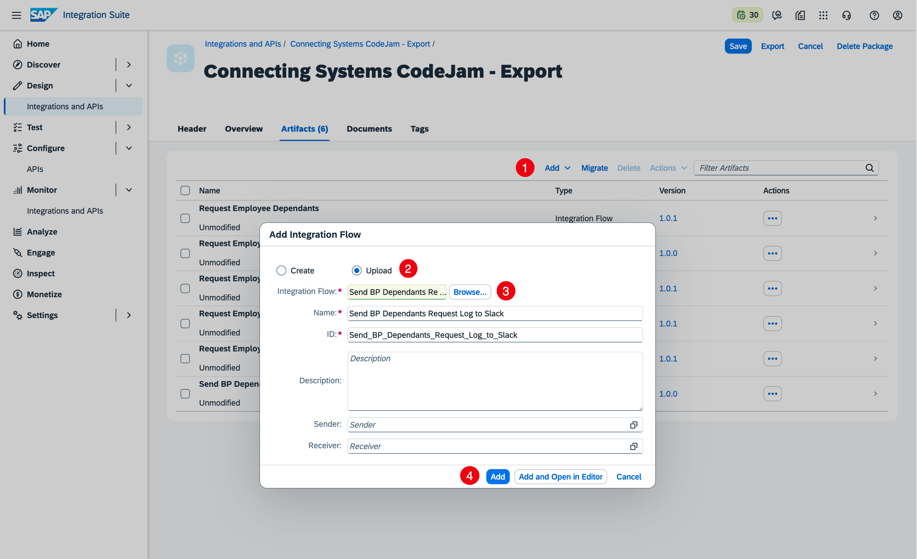Go to Home in sidebar
Viewport: 917px width, 559px height.
coord(38,43)
